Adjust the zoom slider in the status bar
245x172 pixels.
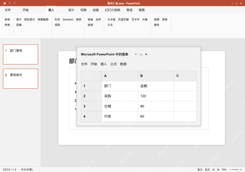235,170
